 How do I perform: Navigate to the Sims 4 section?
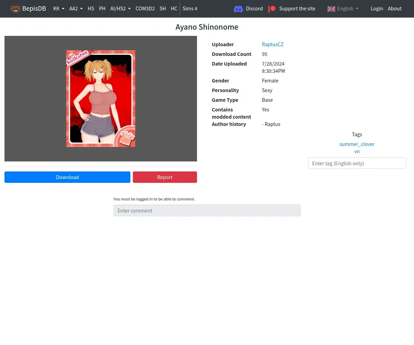pyautogui.click(x=190, y=9)
